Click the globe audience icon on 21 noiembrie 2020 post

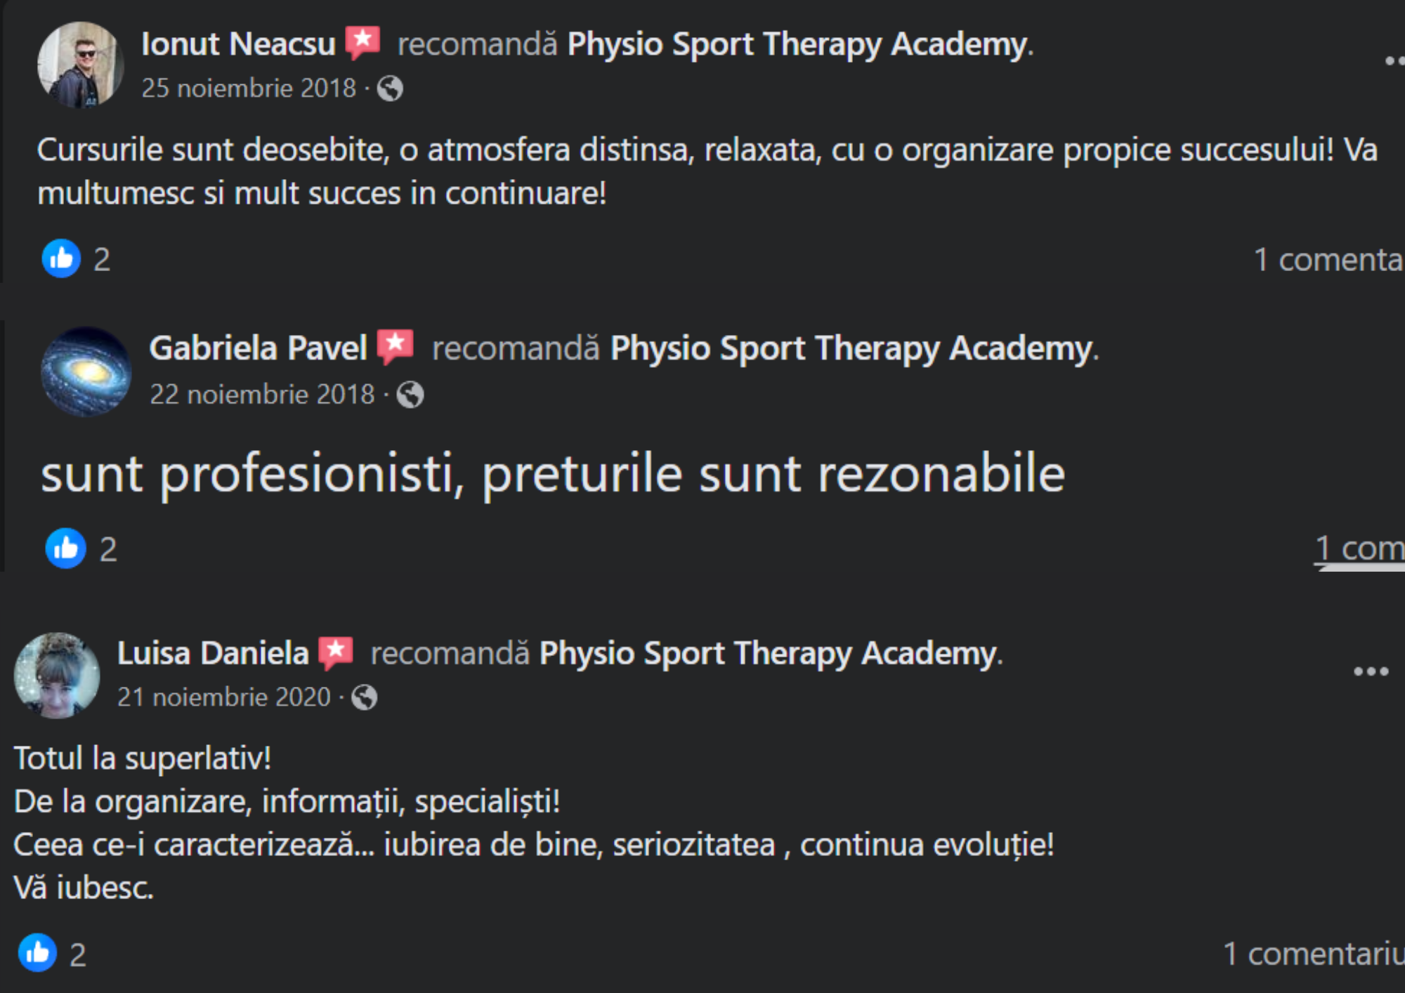[x=364, y=697]
